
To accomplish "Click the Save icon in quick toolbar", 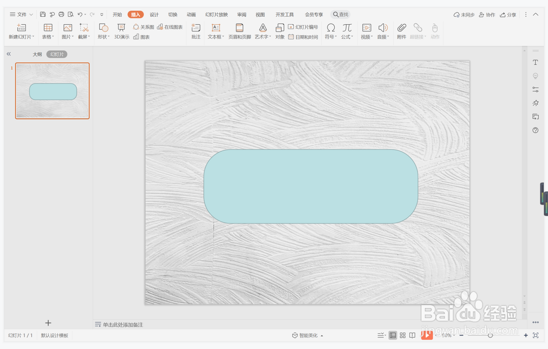I will (x=43, y=14).
